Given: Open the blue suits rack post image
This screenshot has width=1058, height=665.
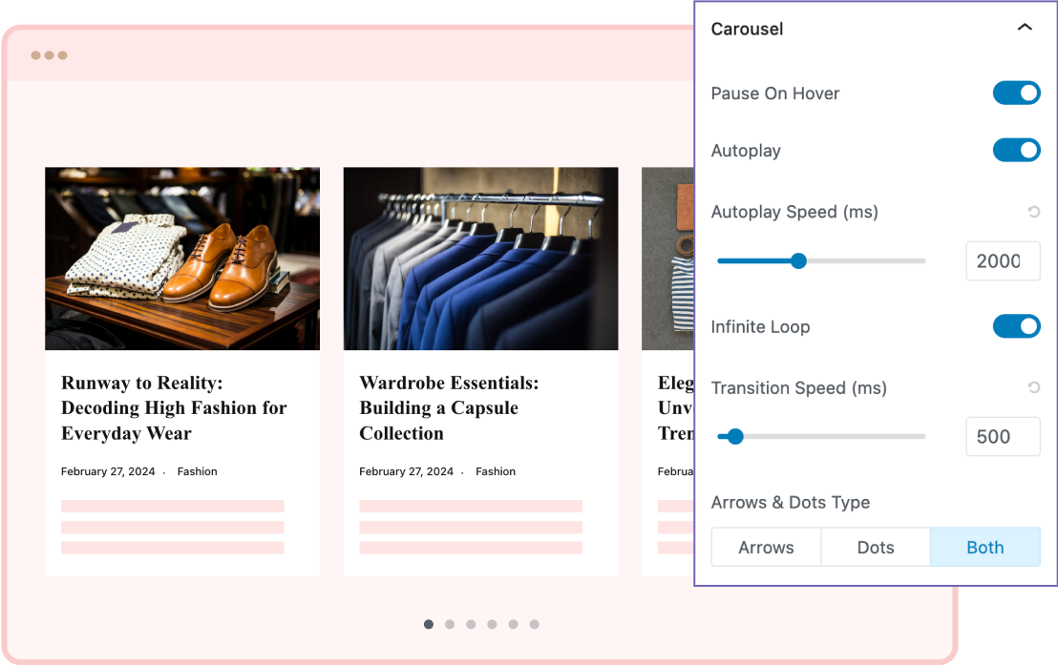Looking at the screenshot, I should point(480,259).
